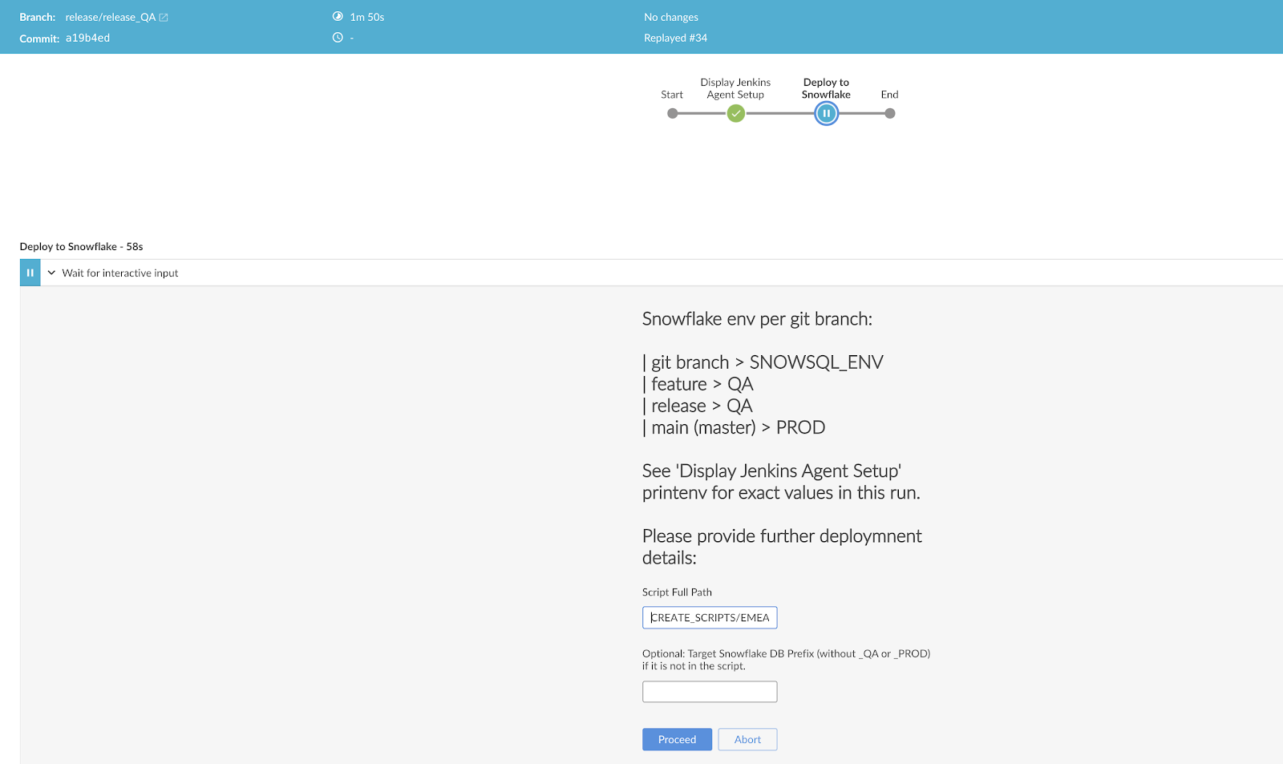
Task: Open the release/release_QA branch link
Action: coord(111,18)
